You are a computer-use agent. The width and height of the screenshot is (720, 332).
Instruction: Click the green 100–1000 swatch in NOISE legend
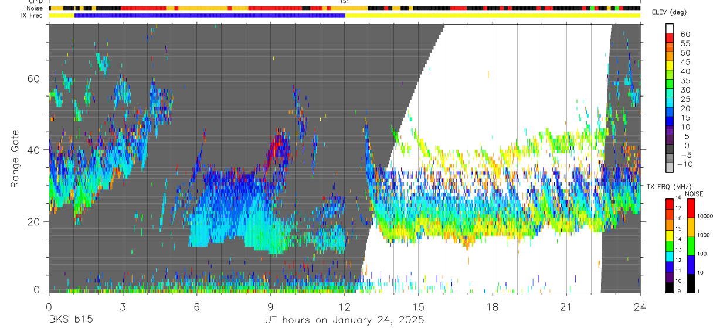tap(691, 246)
